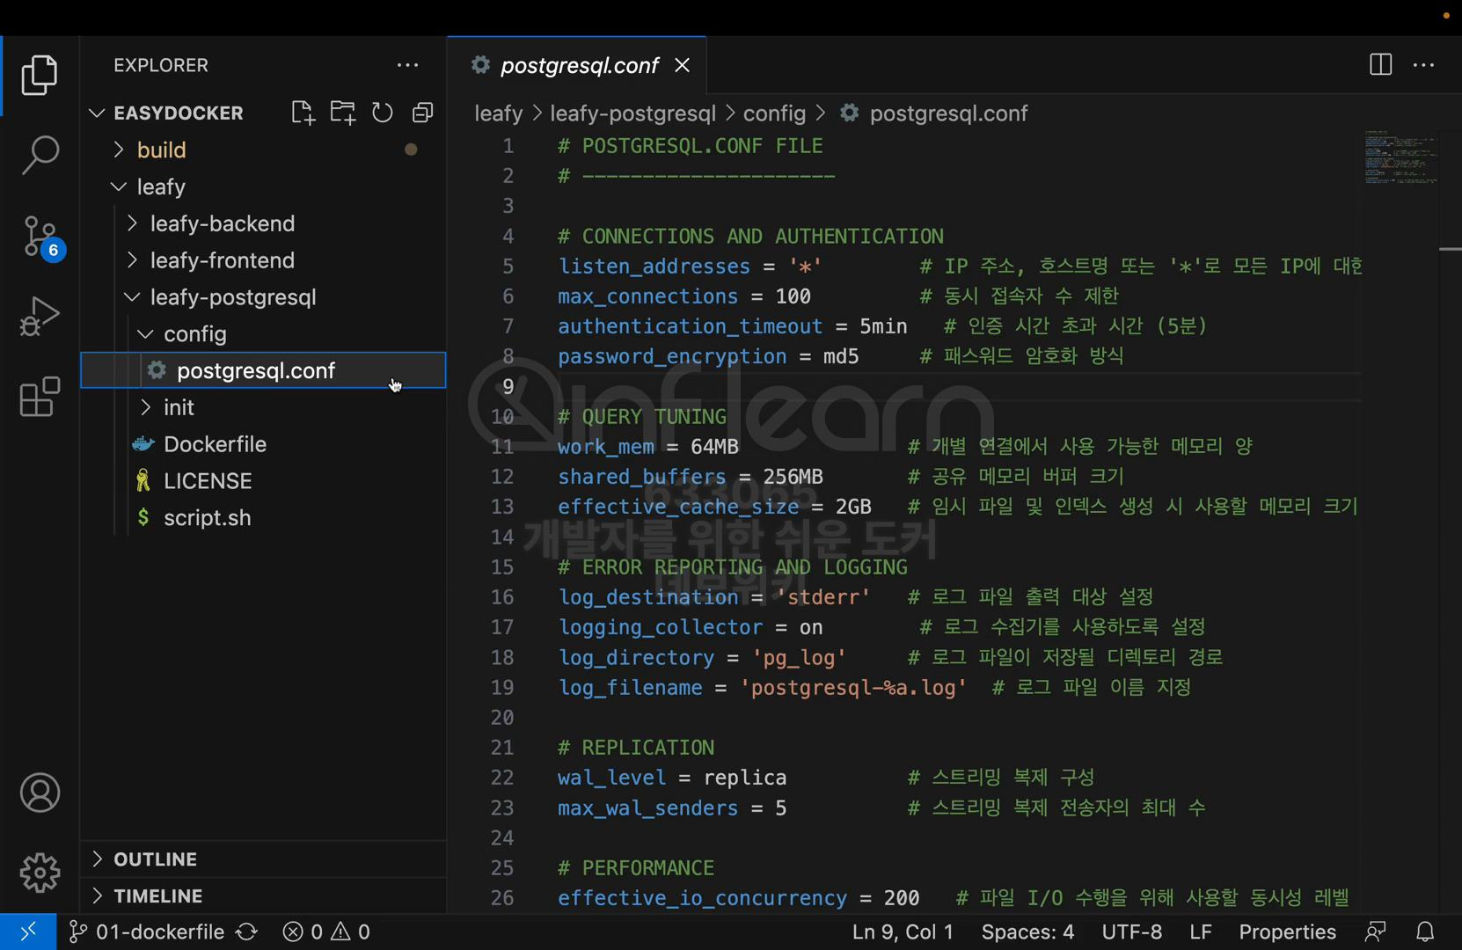Open the Explorer view in activity bar
This screenshot has height=950, width=1462.
(x=40, y=75)
